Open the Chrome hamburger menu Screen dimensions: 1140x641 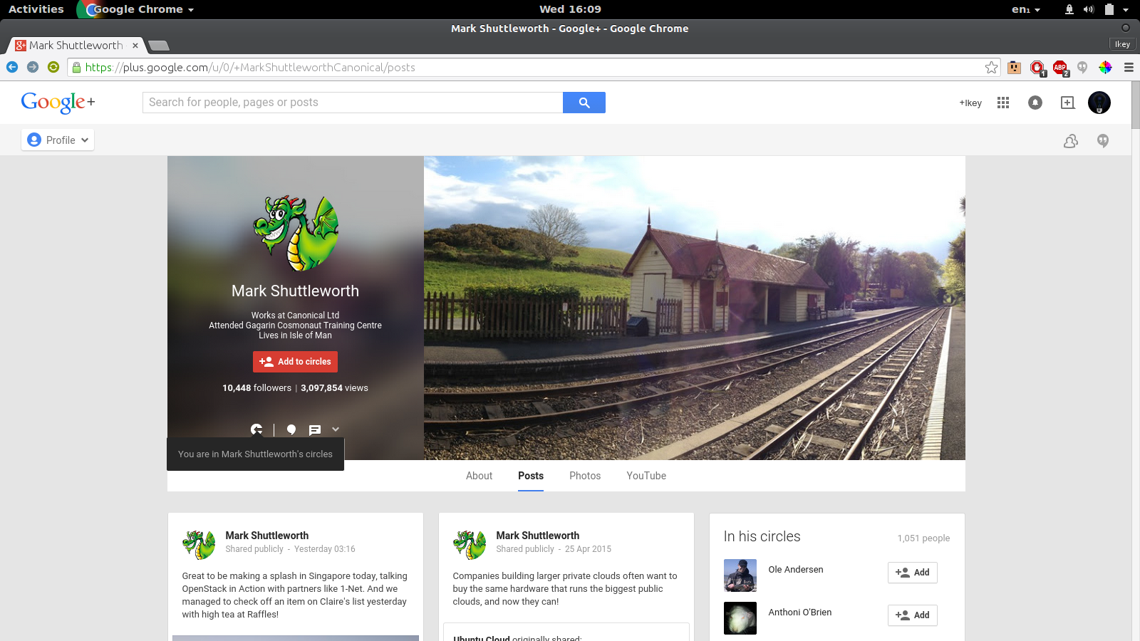(x=1129, y=67)
